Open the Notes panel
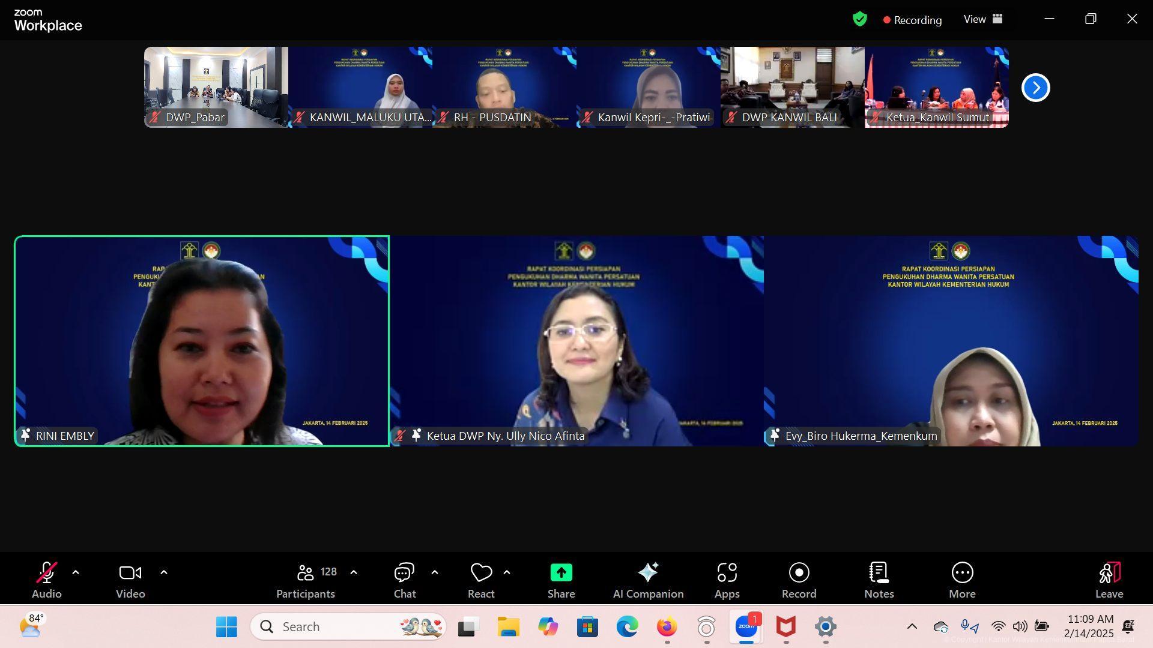This screenshot has height=648, width=1153. click(879, 580)
